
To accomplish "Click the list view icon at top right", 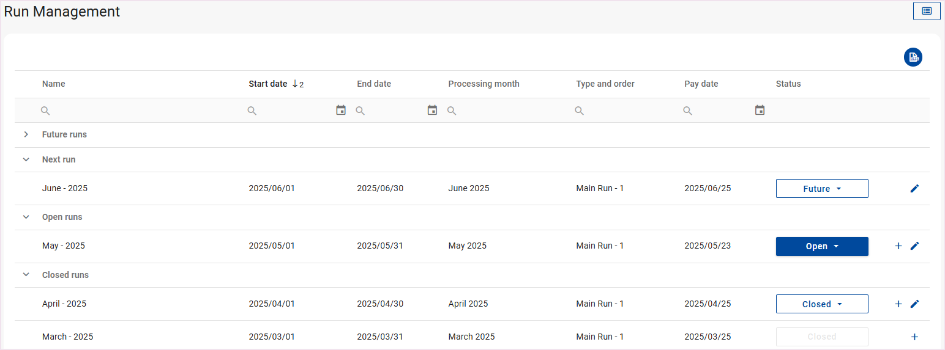I will point(926,11).
